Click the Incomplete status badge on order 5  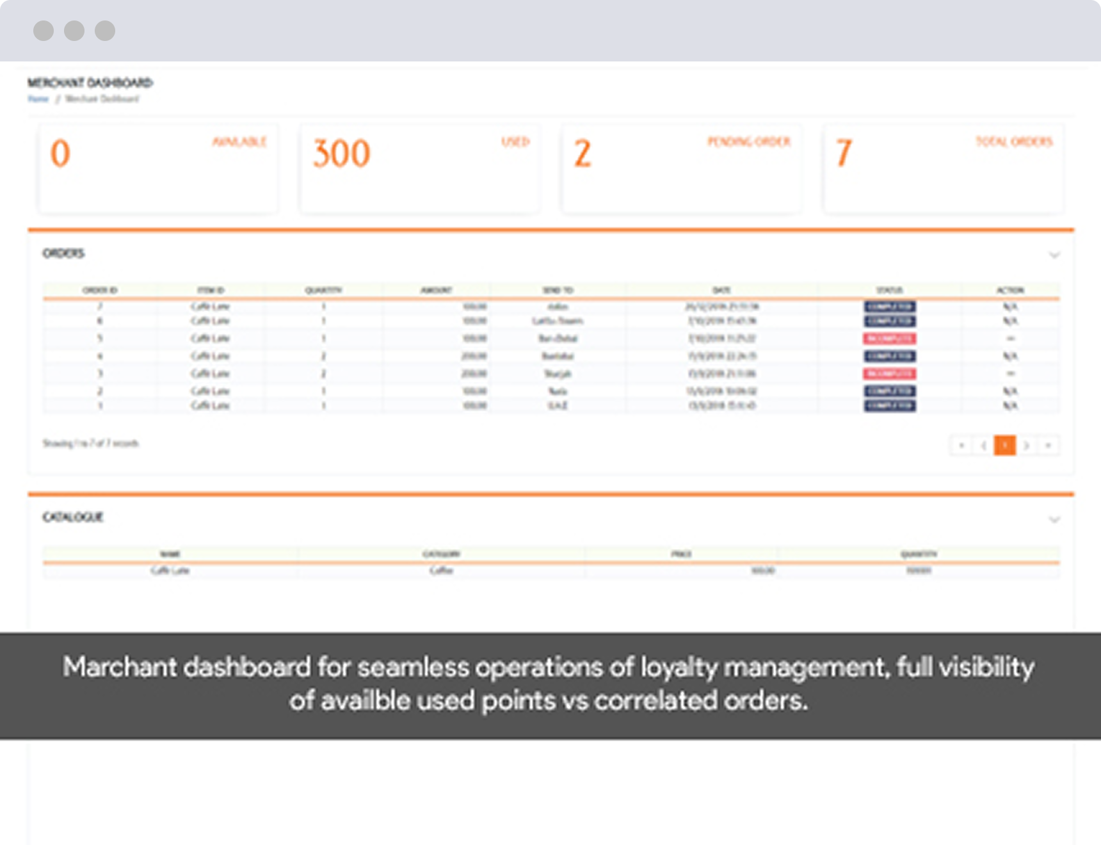coord(889,338)
